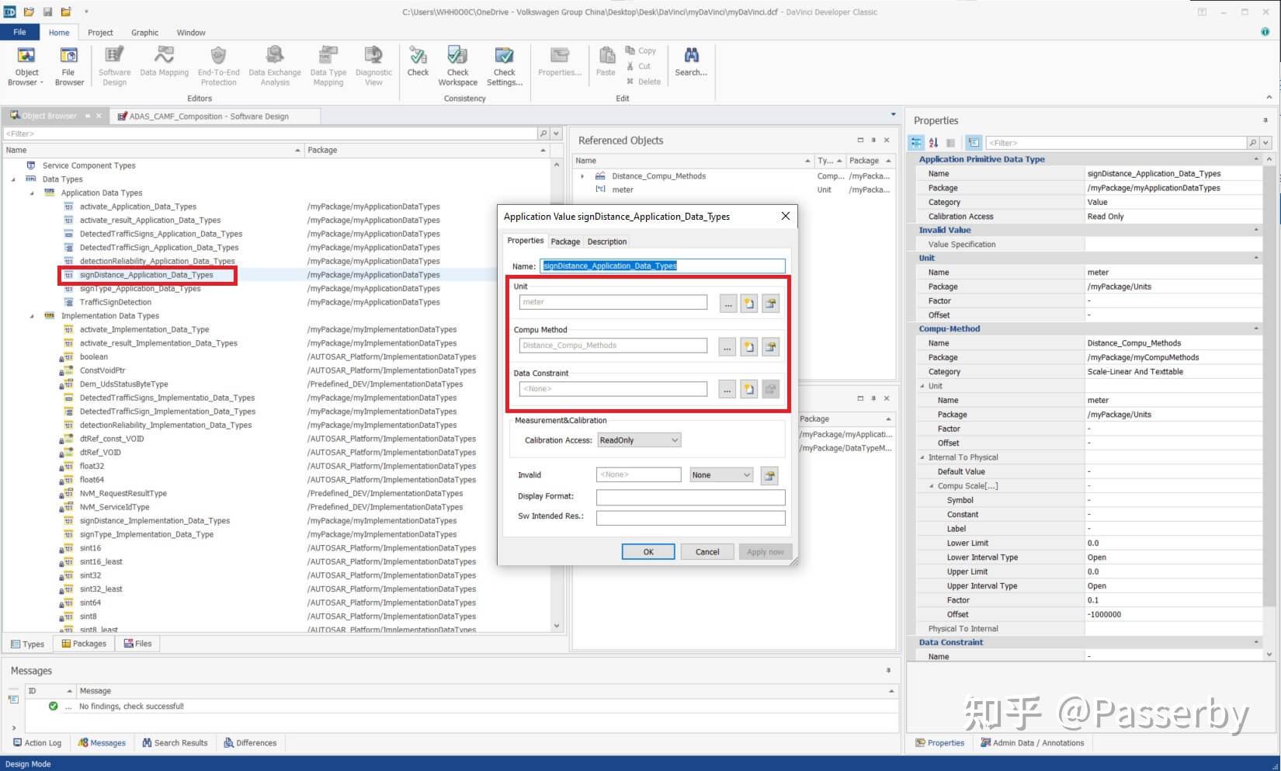Viewport: 1281px width, 771px height.
Task: Click the Object Browser vertical scrollbar
Action: [557, 394]
